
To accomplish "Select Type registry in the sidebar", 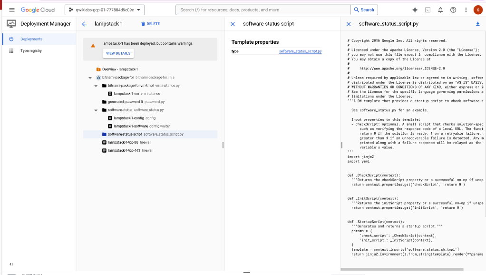I will click(x=39, y=50).
